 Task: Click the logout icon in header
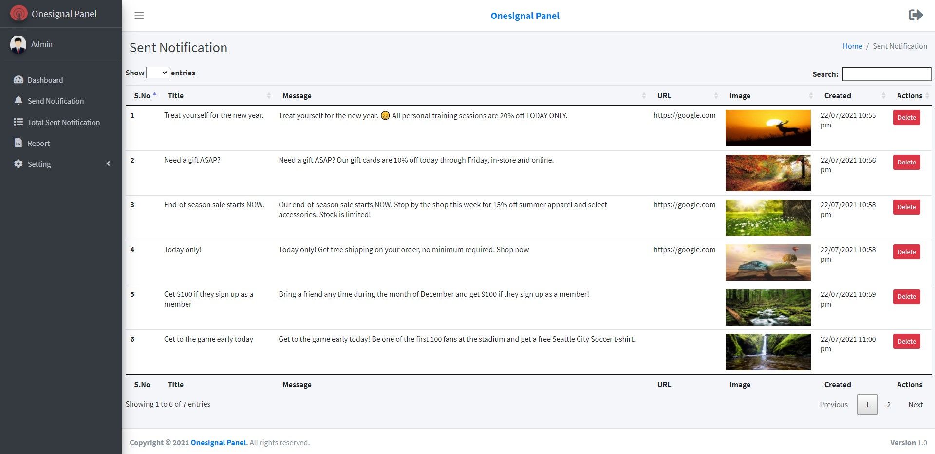tap(916, 15)
